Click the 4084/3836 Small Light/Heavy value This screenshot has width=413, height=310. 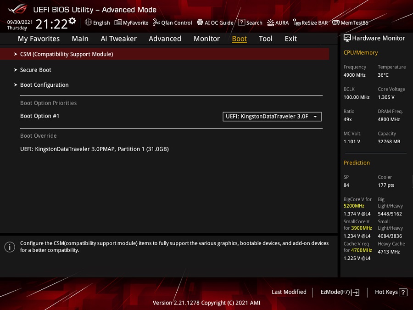tap(390, 236)
